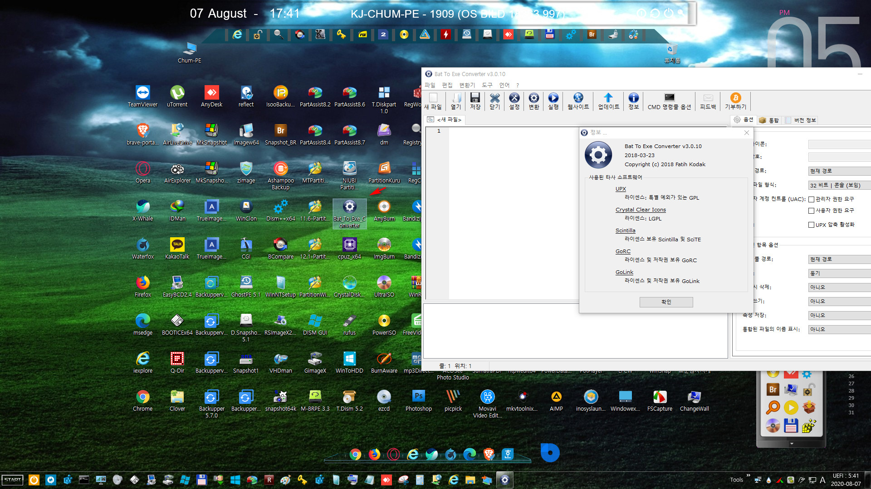The height and width of the screenshot is (489, 871).
Task: Click the GoRC link
Action: (x=623, y=251)
